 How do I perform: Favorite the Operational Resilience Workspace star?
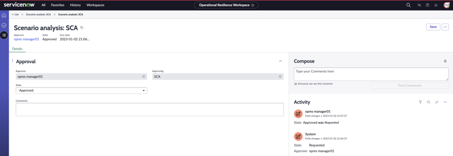pyautogui.click(x=253, y=5)
